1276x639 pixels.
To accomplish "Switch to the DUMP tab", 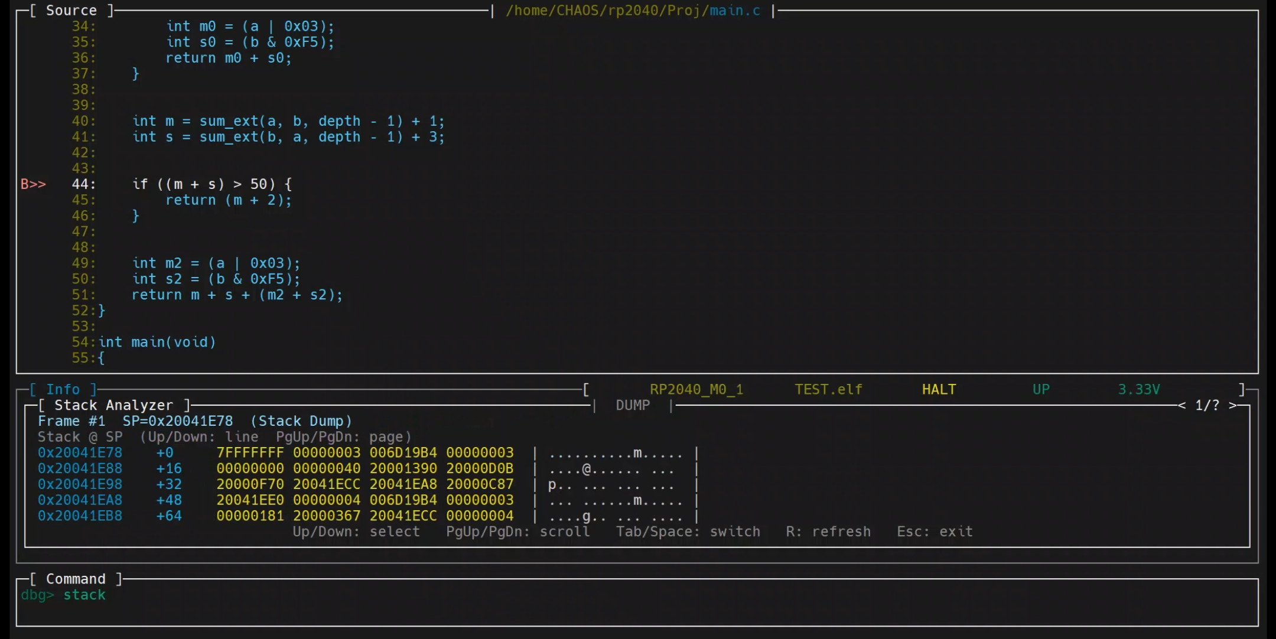I will pos(633,406).
